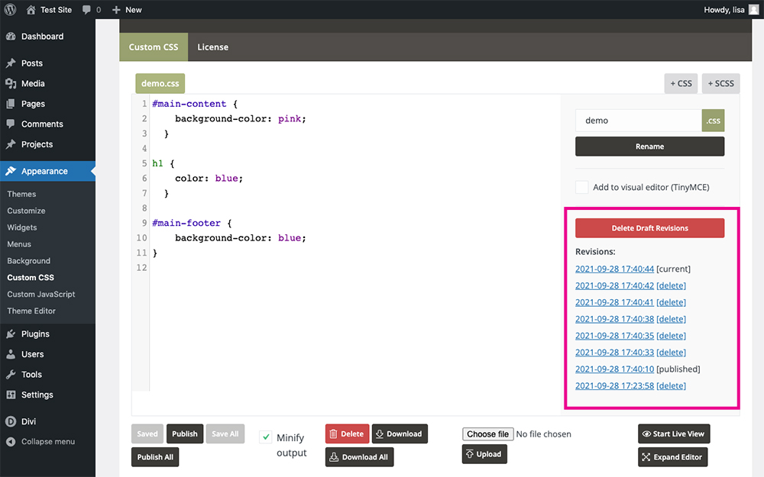
Task: Click the red Delete file button
Action: point(347,433)
